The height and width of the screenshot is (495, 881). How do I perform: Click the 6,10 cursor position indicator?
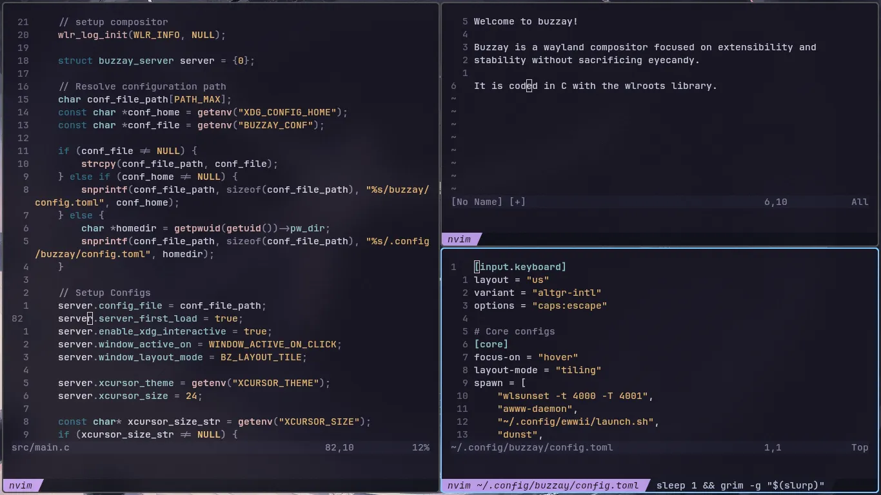[776, 202]
